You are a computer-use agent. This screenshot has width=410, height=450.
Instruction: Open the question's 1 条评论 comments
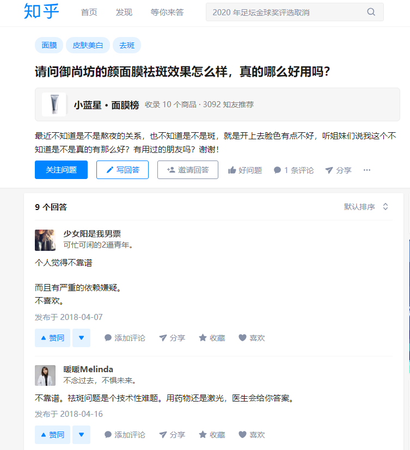pos(293,170)
